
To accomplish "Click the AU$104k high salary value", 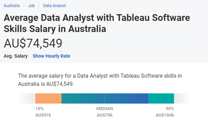I will pos(165,115).
